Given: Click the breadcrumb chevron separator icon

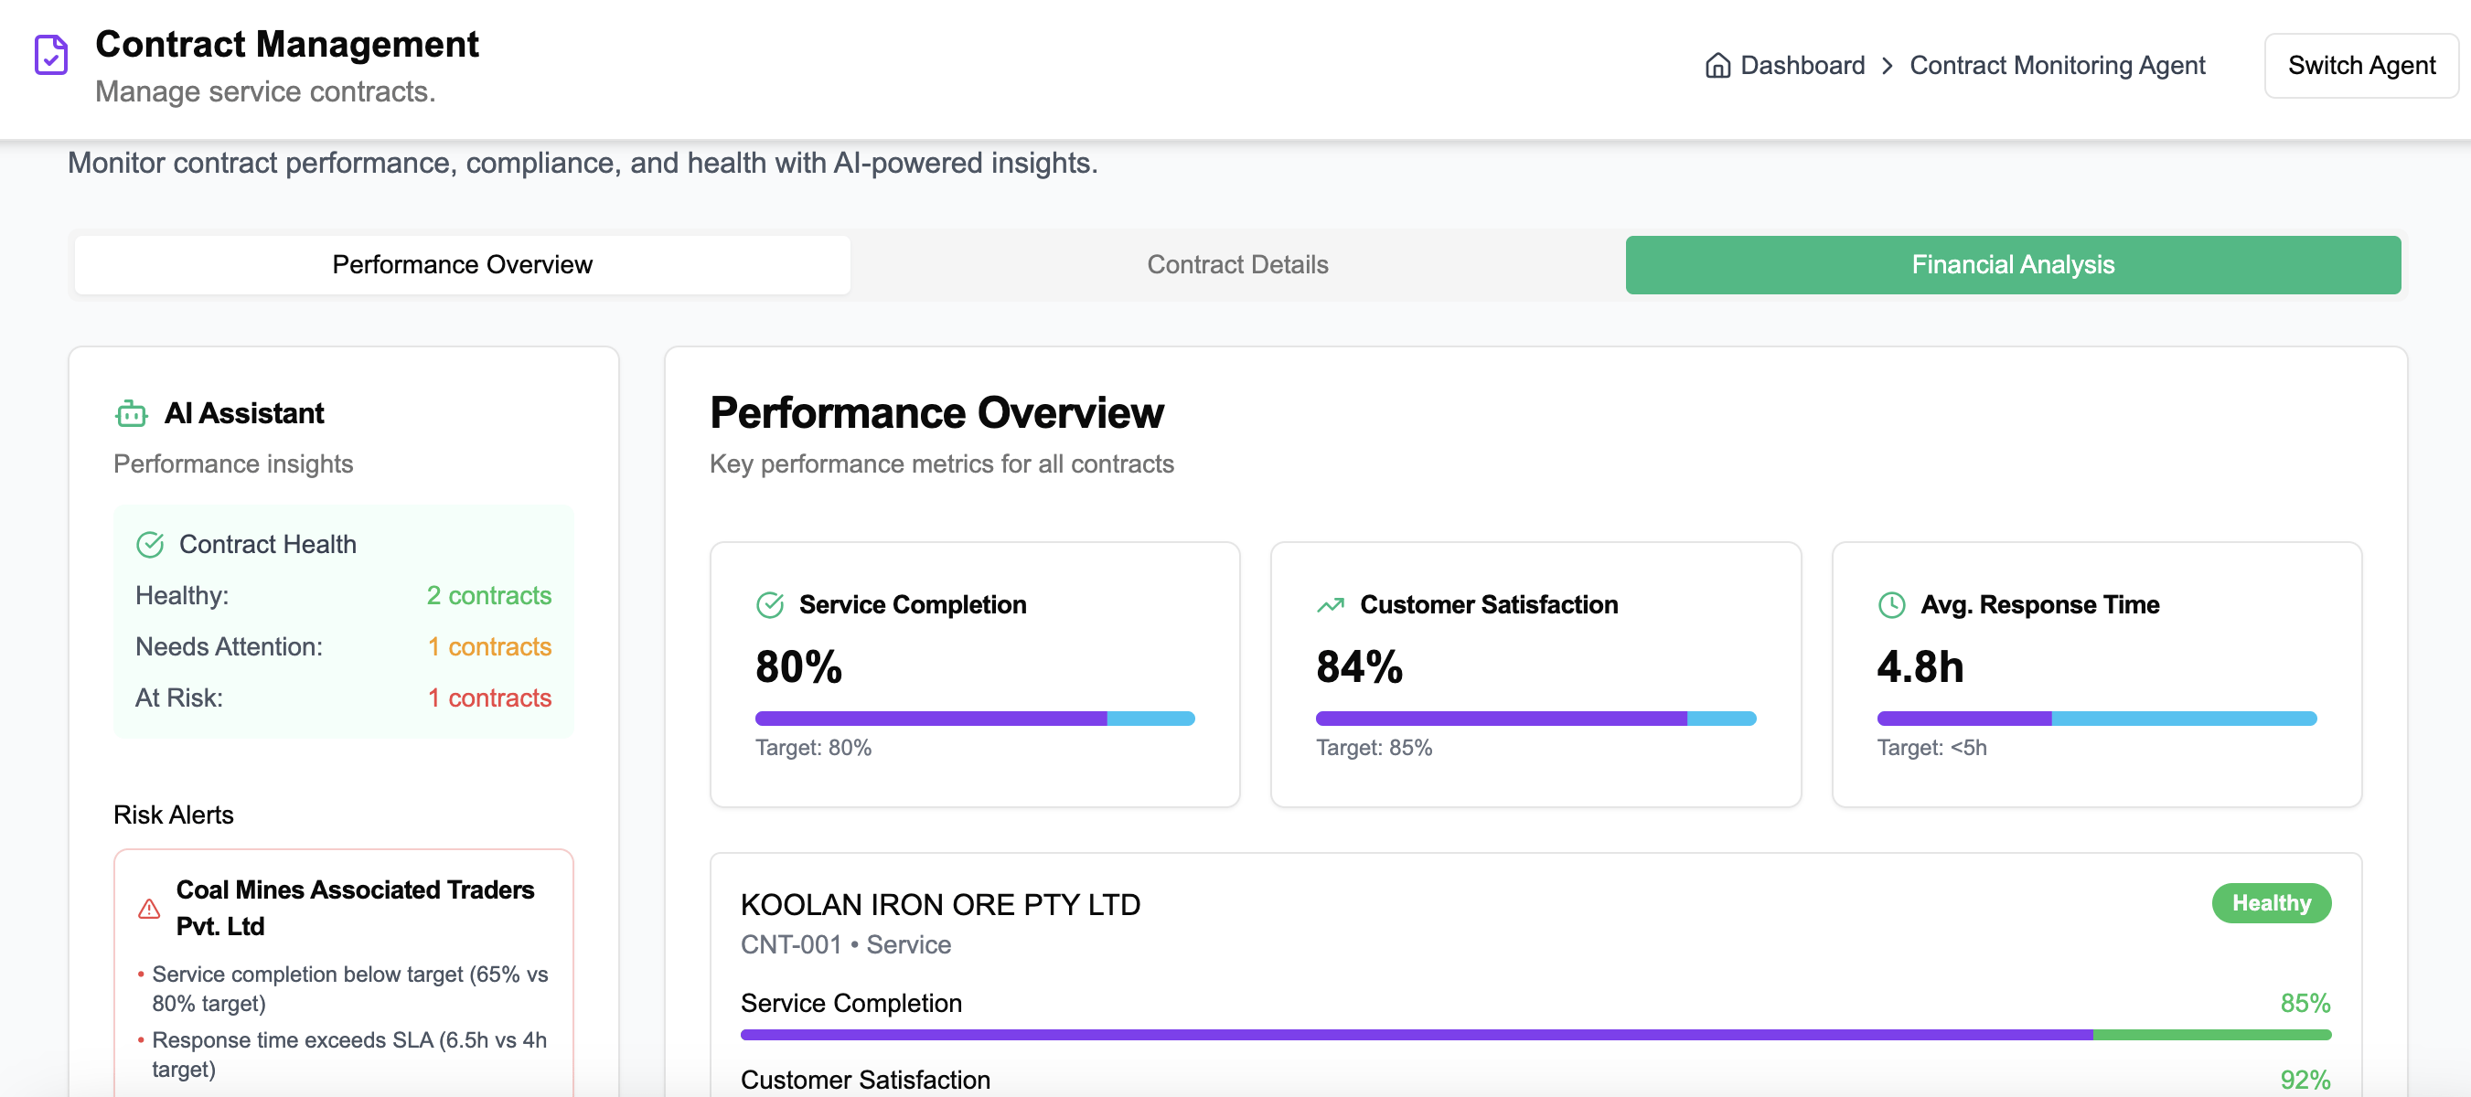Looking at the screenshot, I should (x=1887, y=65).
